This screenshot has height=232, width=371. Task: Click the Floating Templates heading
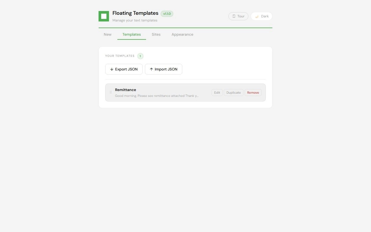pos(135,13)
